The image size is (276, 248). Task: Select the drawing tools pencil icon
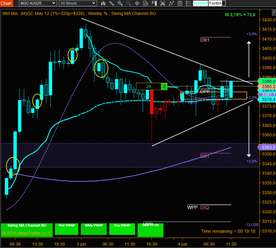click(x=112, y=3)
